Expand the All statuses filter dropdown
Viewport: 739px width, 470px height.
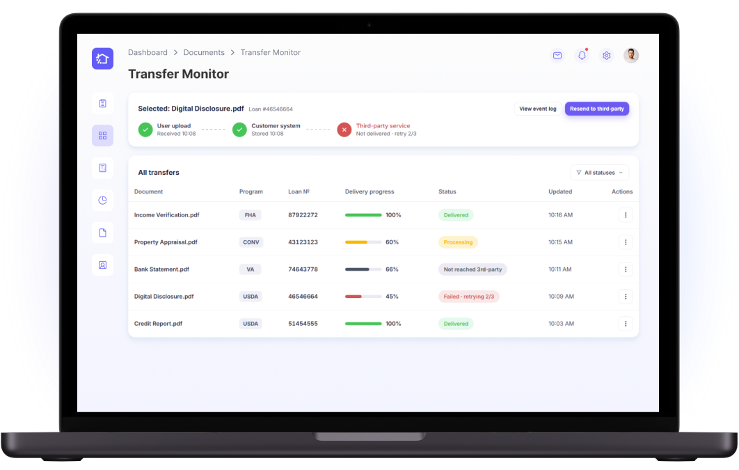[600, 173]
